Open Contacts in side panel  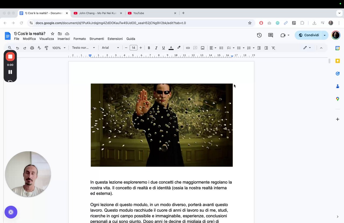338,86
